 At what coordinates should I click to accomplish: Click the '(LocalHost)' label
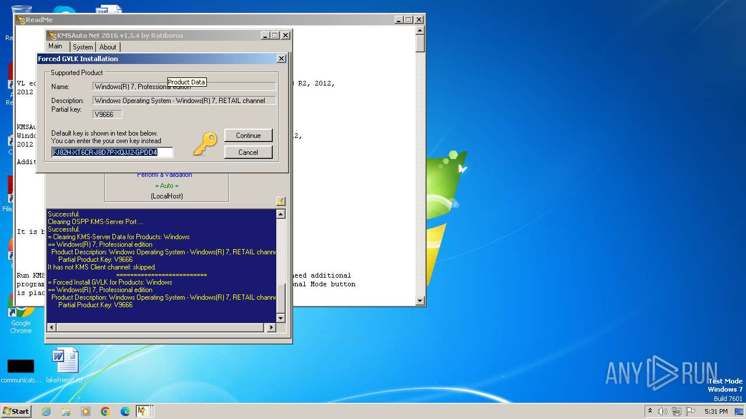[x=167, y=196]
